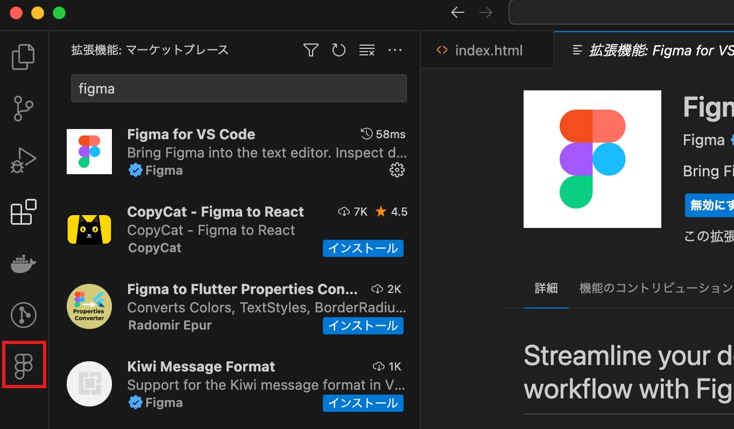Filter extensions with the funnel icon
734x429 pixels.
[x=311, y=50]
